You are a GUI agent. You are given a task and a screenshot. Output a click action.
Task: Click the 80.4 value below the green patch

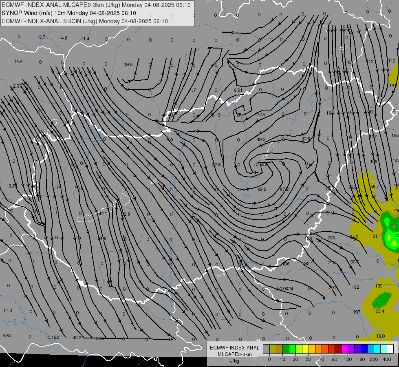pyautogui.click(x=380, y=311)
